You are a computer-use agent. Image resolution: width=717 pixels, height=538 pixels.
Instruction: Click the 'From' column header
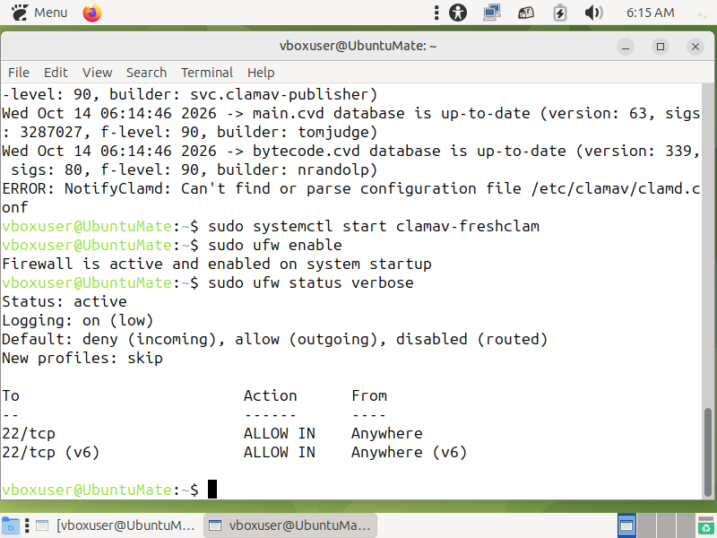pyautogui.click(x=369, y=395)
